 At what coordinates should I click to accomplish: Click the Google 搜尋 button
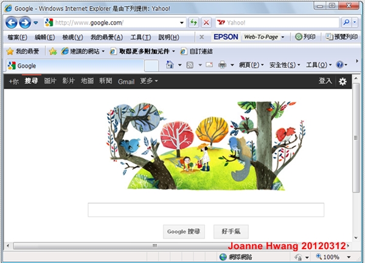coord(184,231)
